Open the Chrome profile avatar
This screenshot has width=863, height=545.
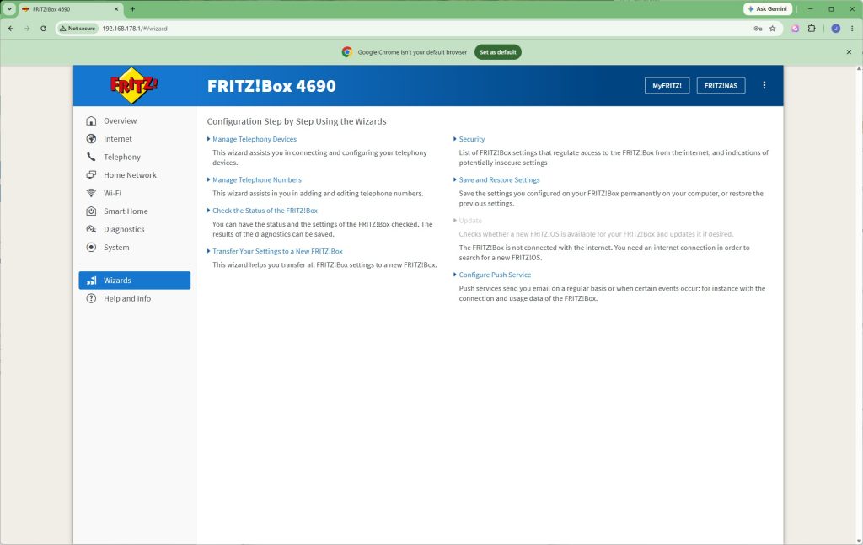pyautogui.click(x=835, y=29)
